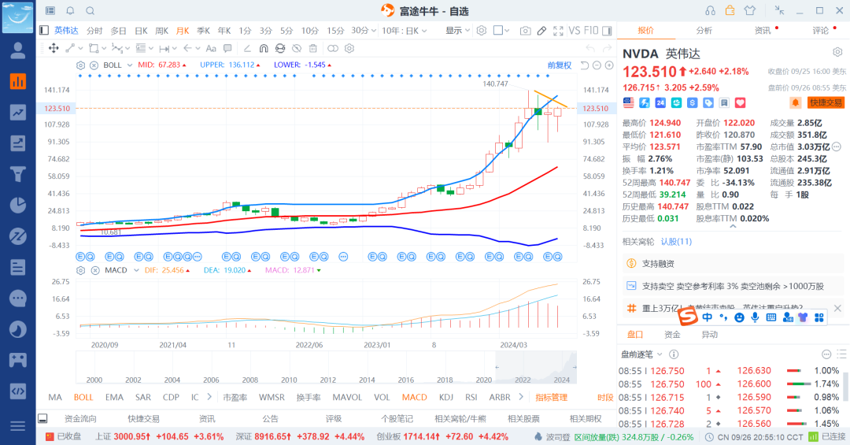Open search in title bar
The height and width of the screenshot is (445, 850).
click(91, 10)
